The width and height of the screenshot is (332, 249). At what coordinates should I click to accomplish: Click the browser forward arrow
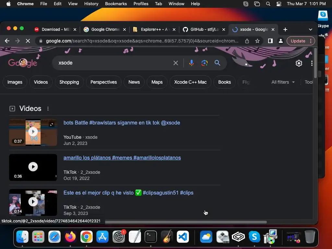(x=18, y=41)
